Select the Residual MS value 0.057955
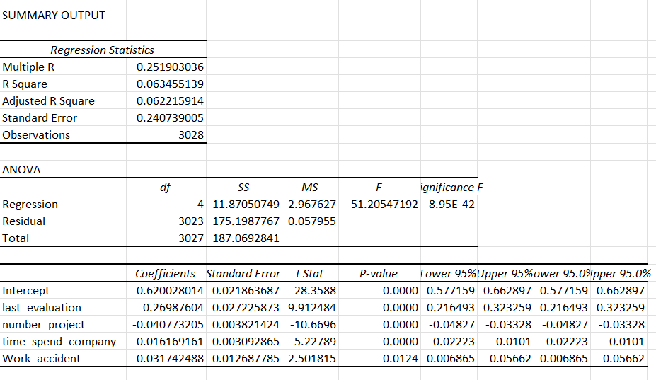 pos(311,221)
